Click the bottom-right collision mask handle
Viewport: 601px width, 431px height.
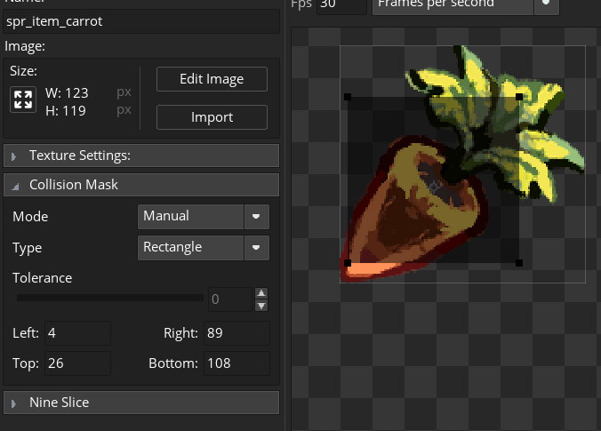click(519, 263)
